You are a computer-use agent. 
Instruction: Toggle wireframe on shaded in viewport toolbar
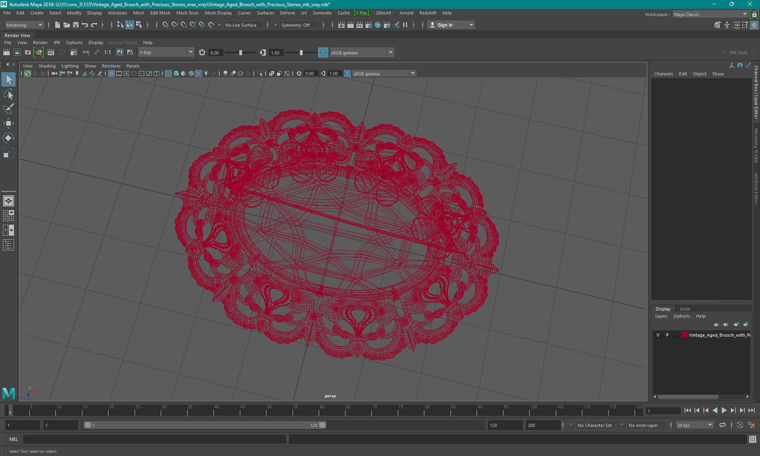coord(191,73)
